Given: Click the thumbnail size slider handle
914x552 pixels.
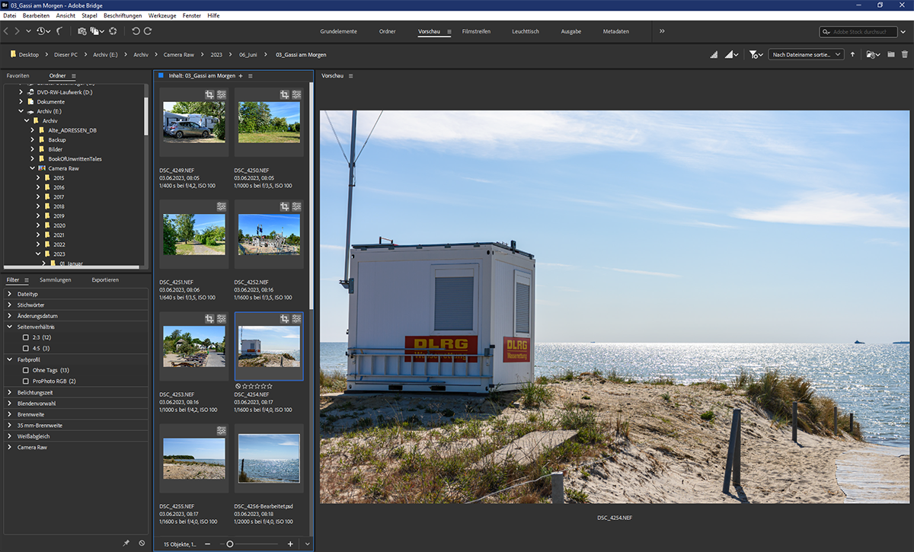Looking at the screenshot, I should pyautogui.click(x=230, y=544).
